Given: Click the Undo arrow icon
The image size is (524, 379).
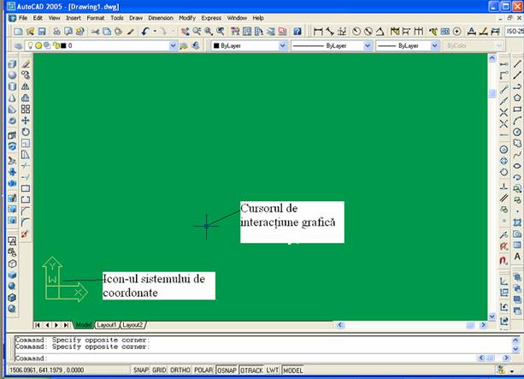Looking at the screenshot, I should [x=145, y=31].
